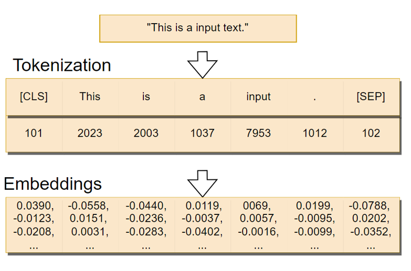Select the "This" token cell

90,97
